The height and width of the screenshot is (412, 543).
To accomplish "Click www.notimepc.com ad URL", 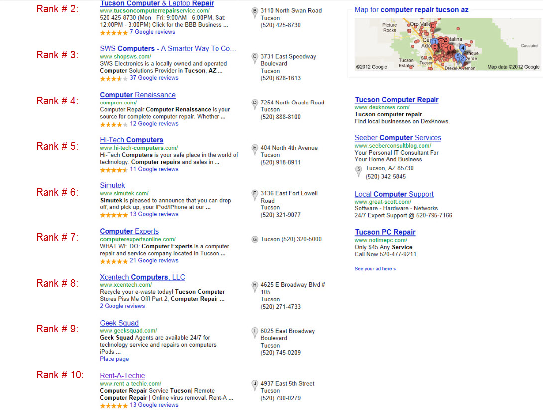I will [381, 240].
